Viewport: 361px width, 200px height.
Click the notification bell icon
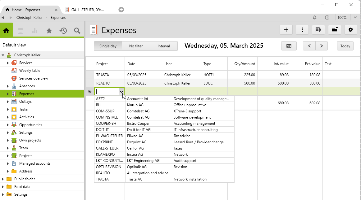pyautogui.click(x=315, y=18)
